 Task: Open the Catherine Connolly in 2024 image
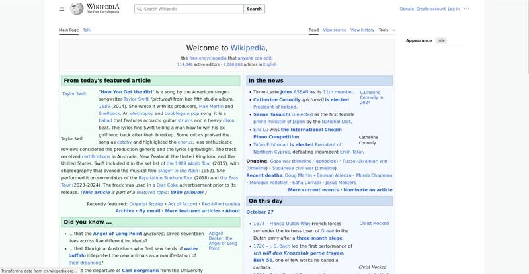(x=370, y=97)
